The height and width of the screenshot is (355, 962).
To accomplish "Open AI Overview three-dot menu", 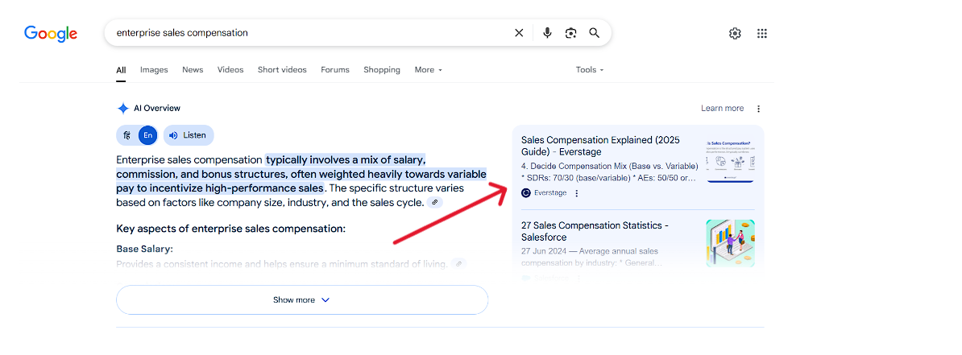I will pyautogui.click(x=758, y=109).
